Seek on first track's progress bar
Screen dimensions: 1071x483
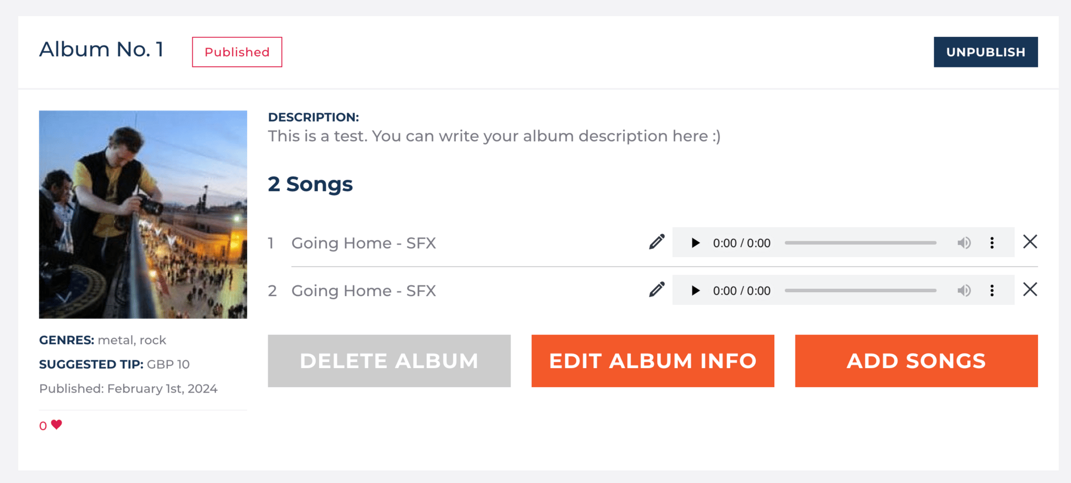[860, 243]
